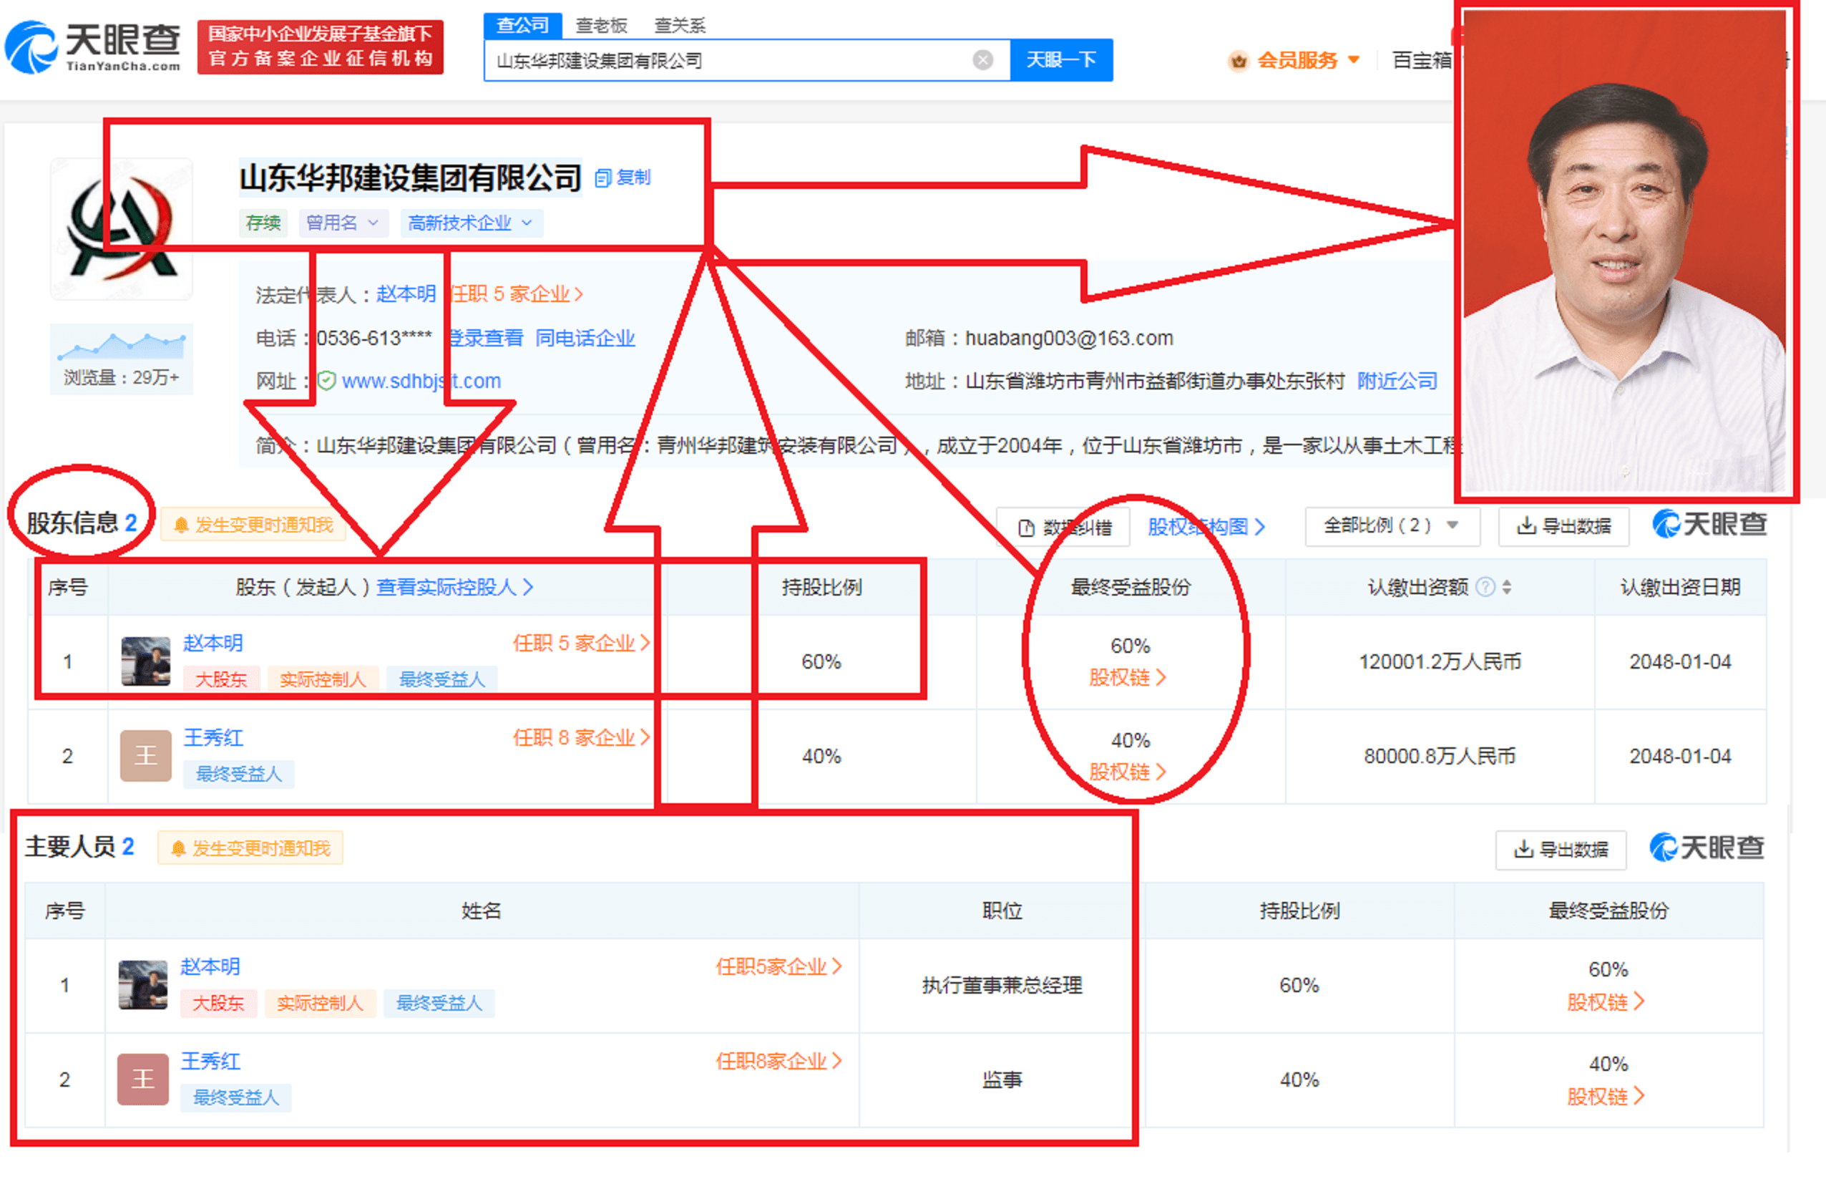Click 发生变更时通知我 in key personnel section
Image resolution: width=1826 pixels, height=1184 pixels.
pyautogui.click(x=250, y=848)
